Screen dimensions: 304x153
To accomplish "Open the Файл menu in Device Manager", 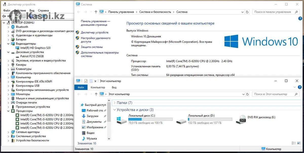I will pyautogui.click(x=7, y=11).
